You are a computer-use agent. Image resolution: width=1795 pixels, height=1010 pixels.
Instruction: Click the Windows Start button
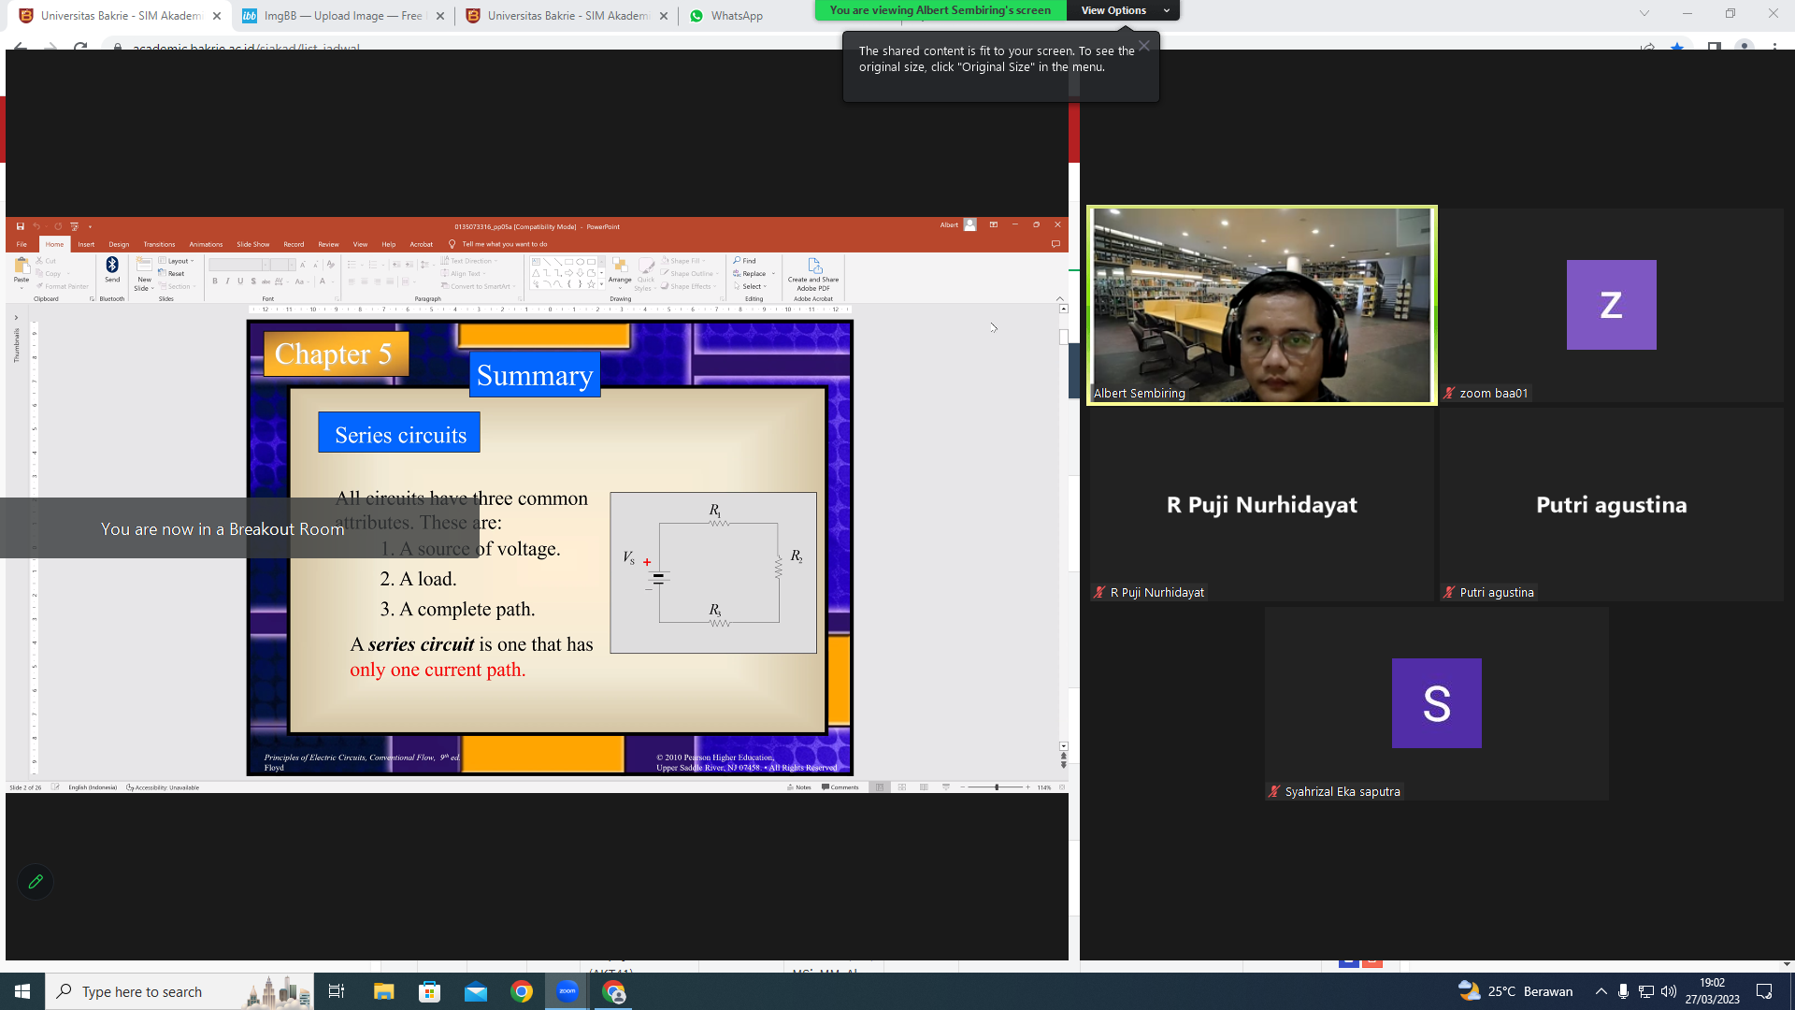click(22, 991)
